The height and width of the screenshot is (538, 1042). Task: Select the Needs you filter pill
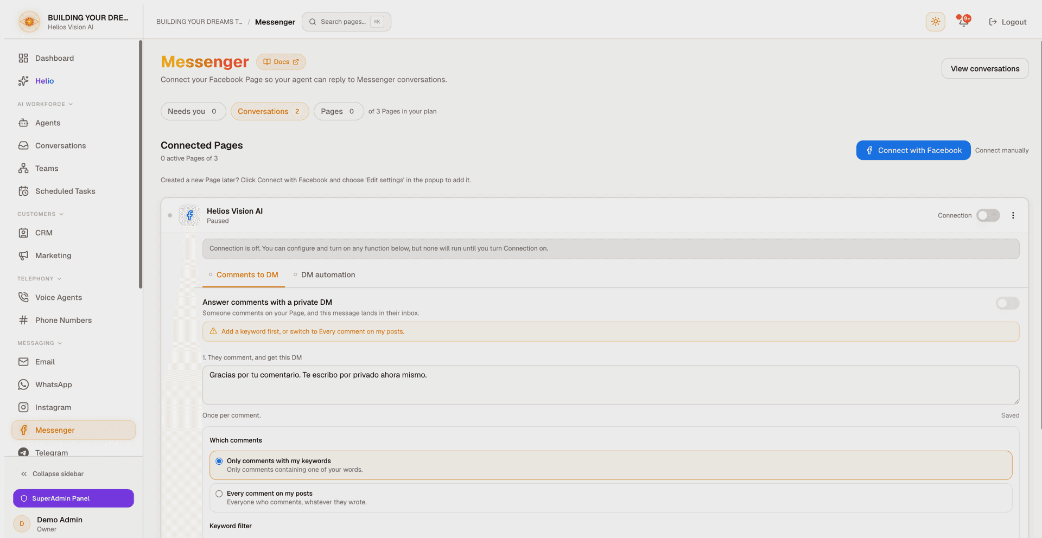pos(193,111)
